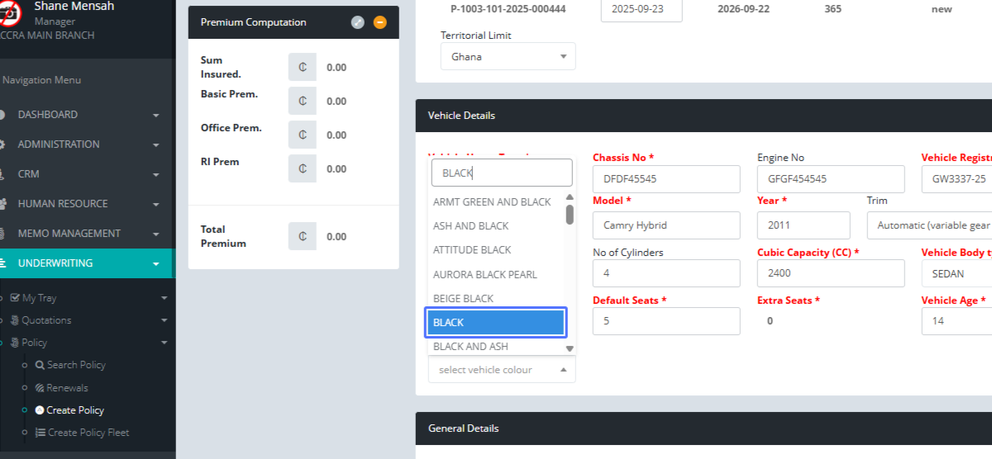
Task: Click the expand icon in Premium Computation header
Action: click(x=357, y=22)
